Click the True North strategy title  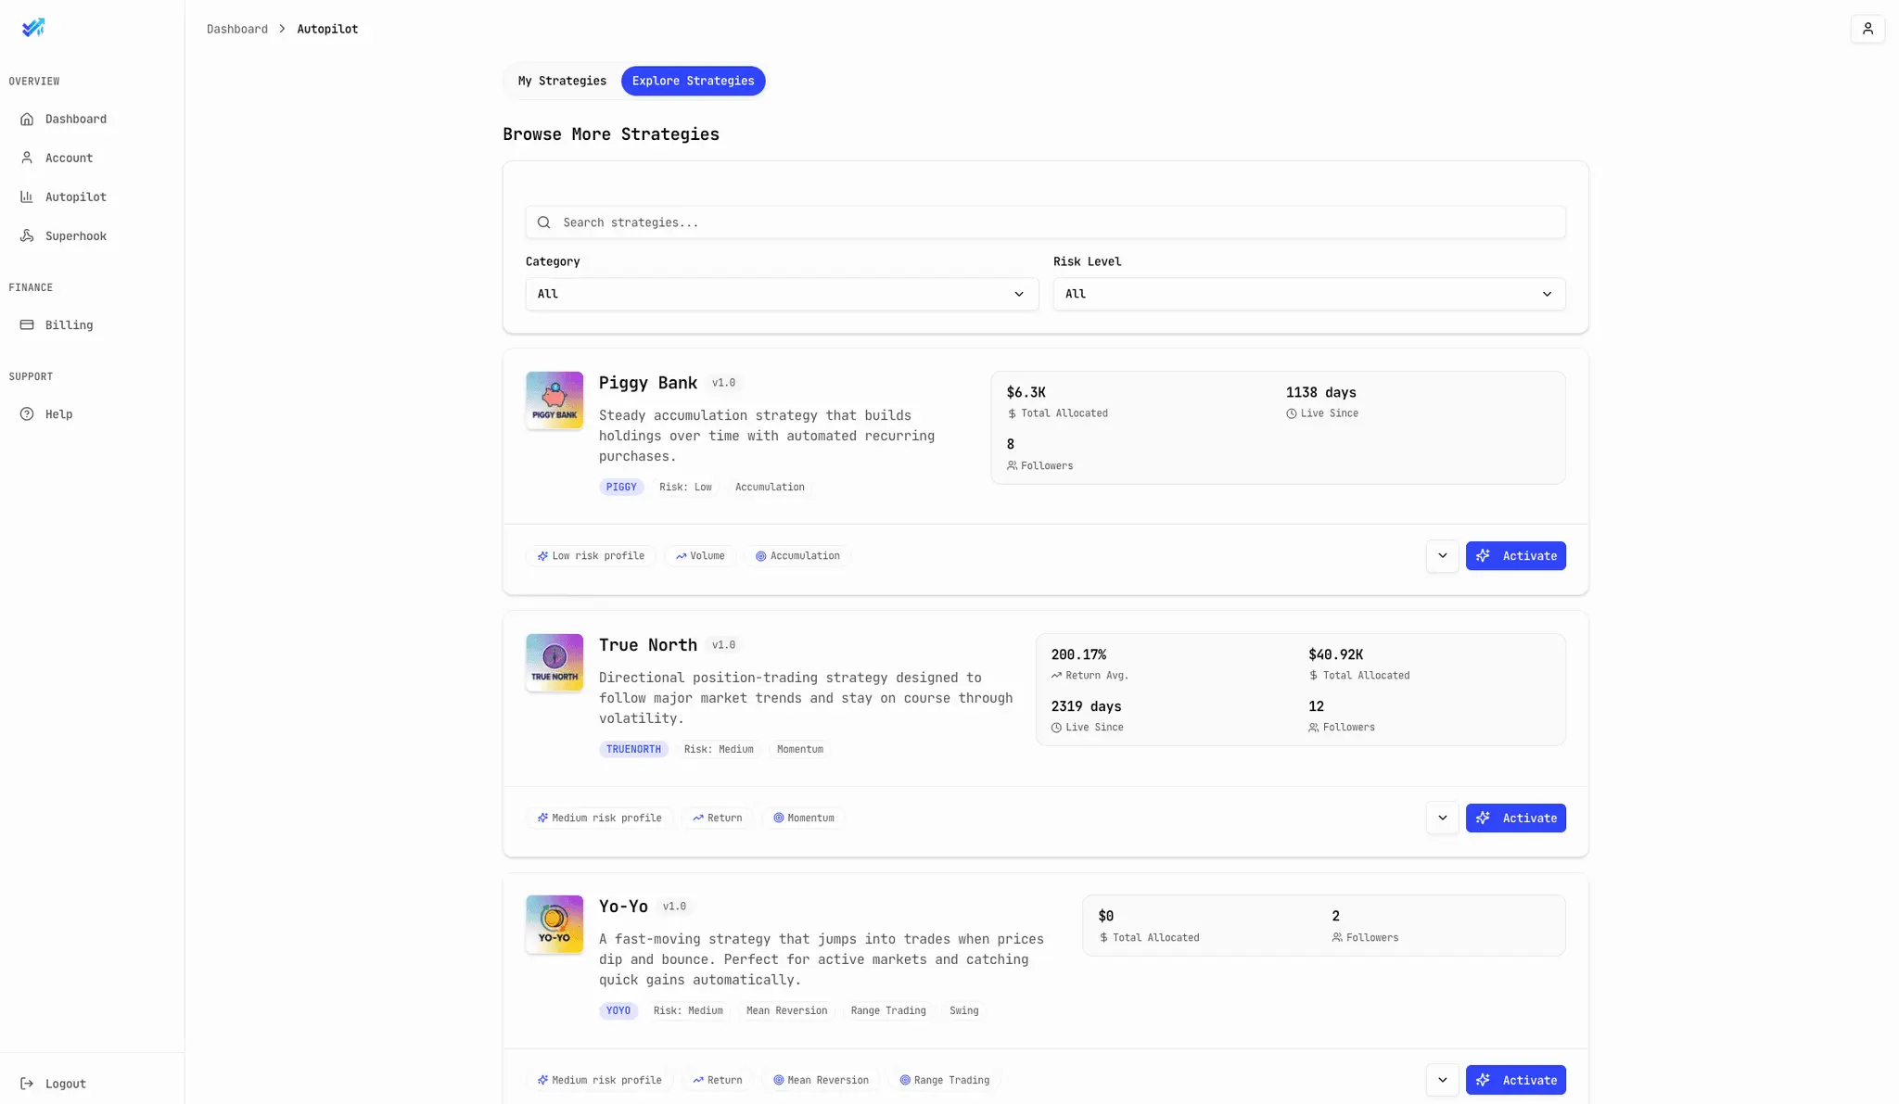[x=647, y=645]
